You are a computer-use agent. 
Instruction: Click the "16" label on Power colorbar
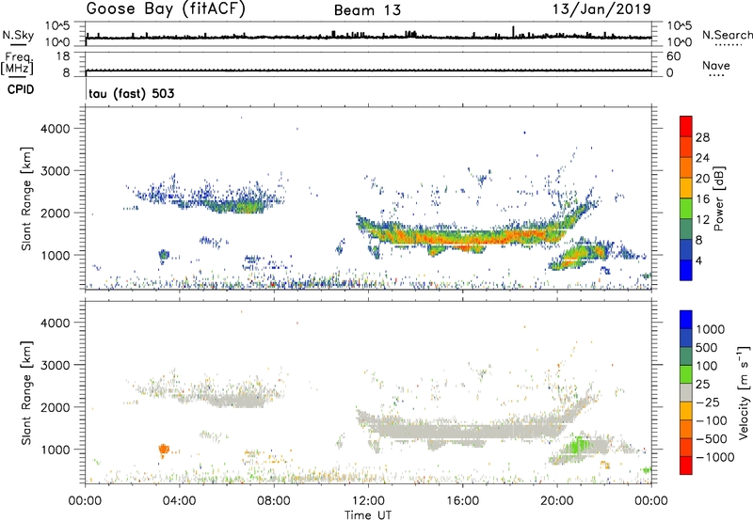702,199
